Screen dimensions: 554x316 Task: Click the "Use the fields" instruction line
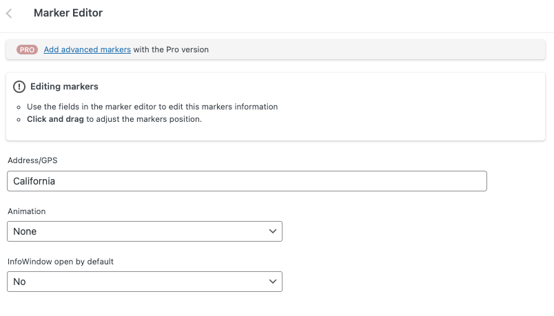[x=152, y=107]
